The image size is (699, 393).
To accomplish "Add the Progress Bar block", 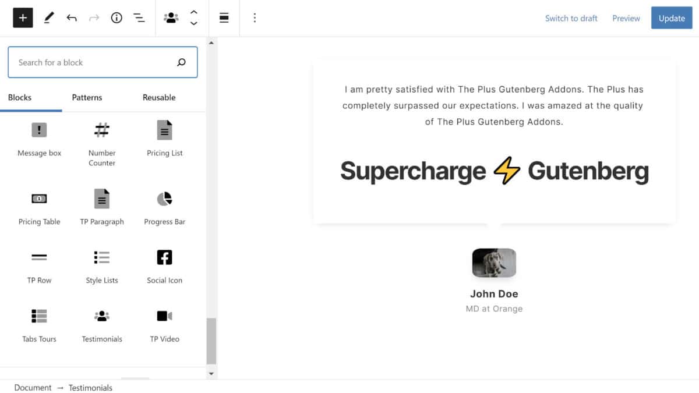I will coord(165,207).
